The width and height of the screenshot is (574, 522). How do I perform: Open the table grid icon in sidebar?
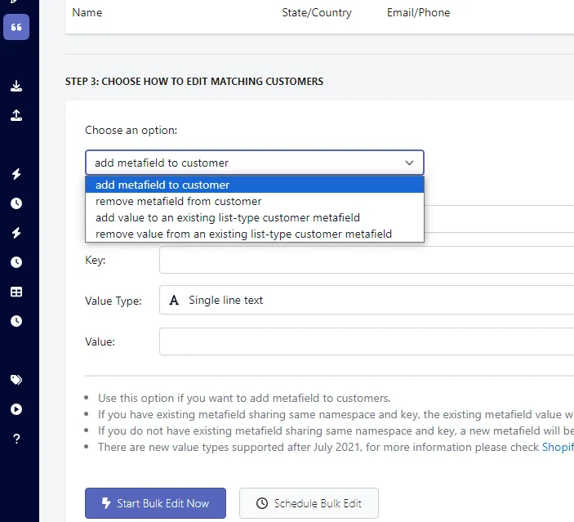tap(16, 292)
